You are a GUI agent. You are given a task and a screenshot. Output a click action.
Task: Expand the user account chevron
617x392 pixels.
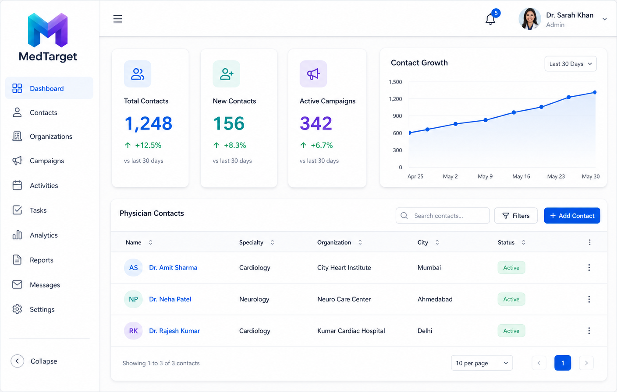605,19
